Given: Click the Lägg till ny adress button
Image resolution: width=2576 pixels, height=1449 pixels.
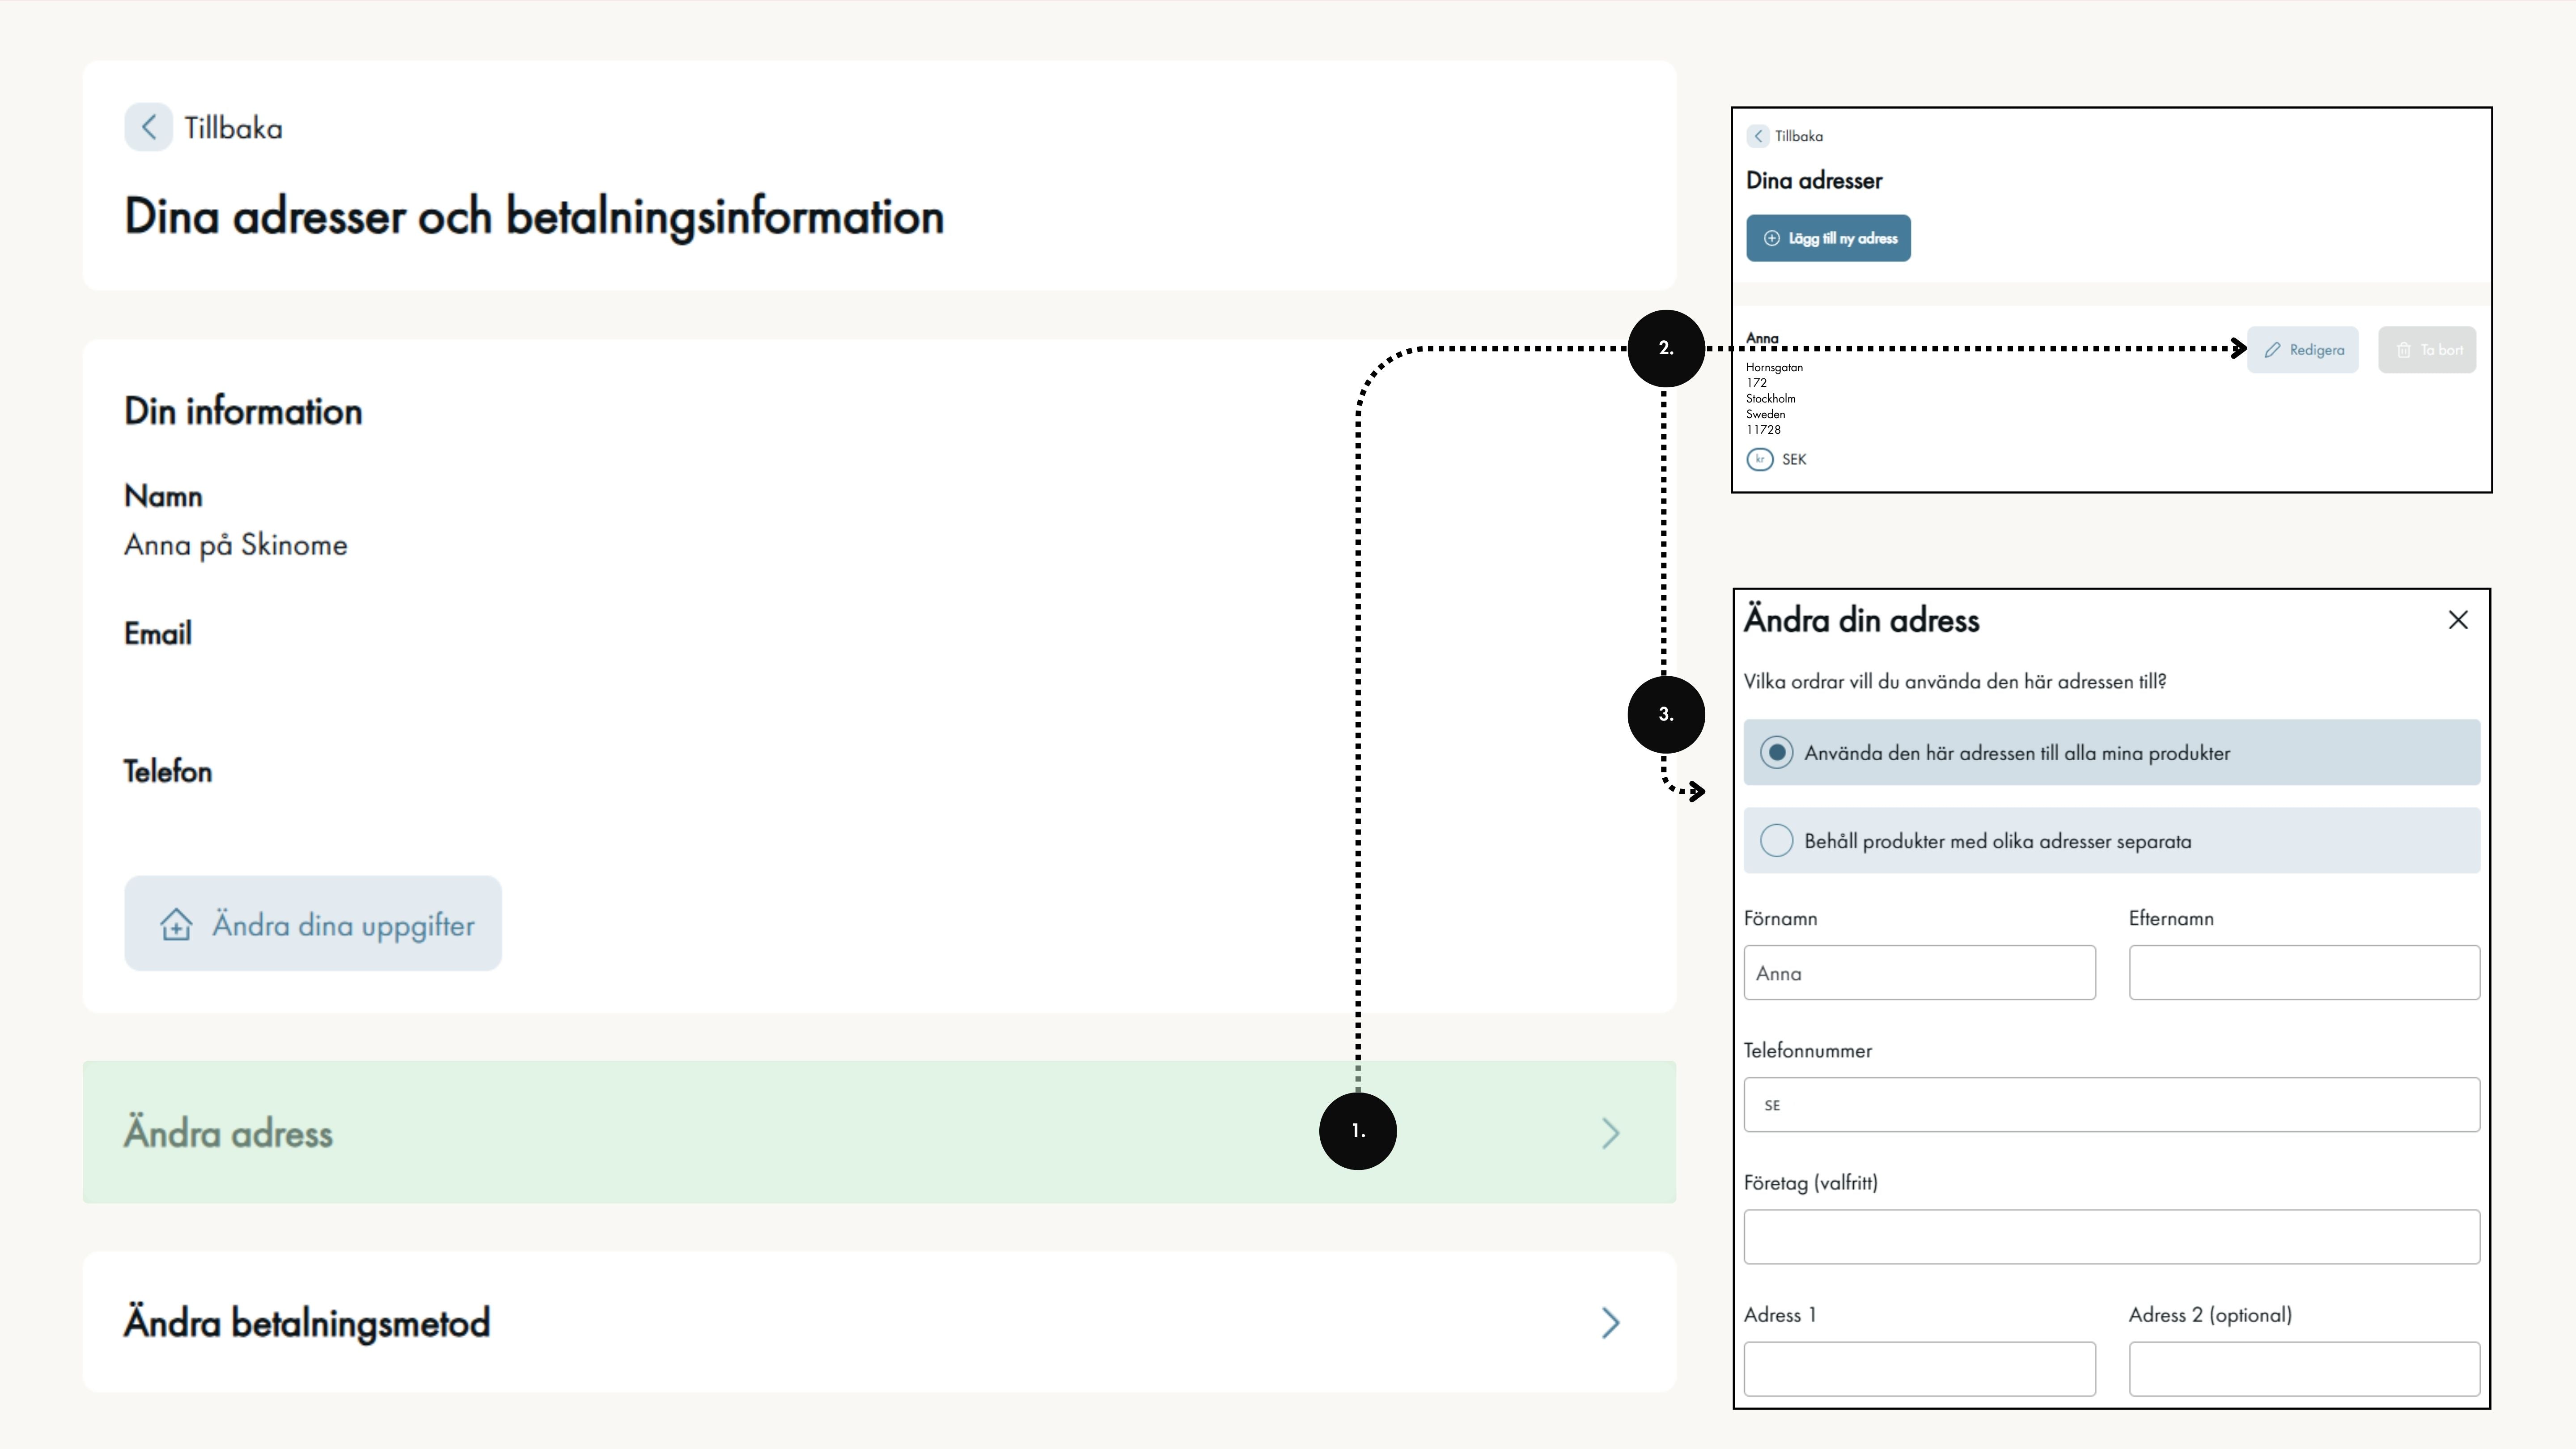Looking at the screenshot, I should [x=1828, y=238].
